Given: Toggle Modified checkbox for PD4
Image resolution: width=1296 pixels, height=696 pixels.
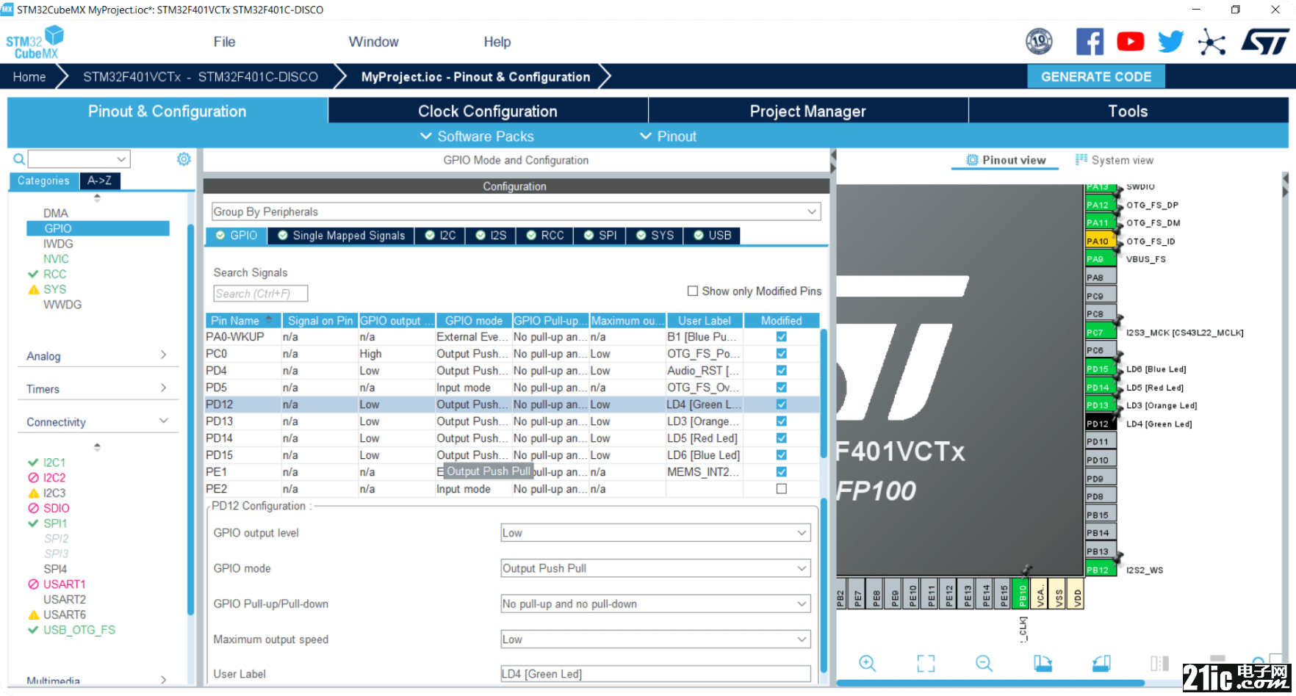Looking at the screenshot, I should coord(782,371).
